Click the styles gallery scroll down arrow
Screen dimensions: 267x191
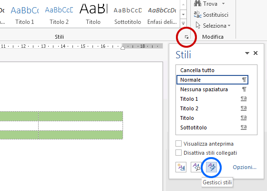tap(183, 14)
